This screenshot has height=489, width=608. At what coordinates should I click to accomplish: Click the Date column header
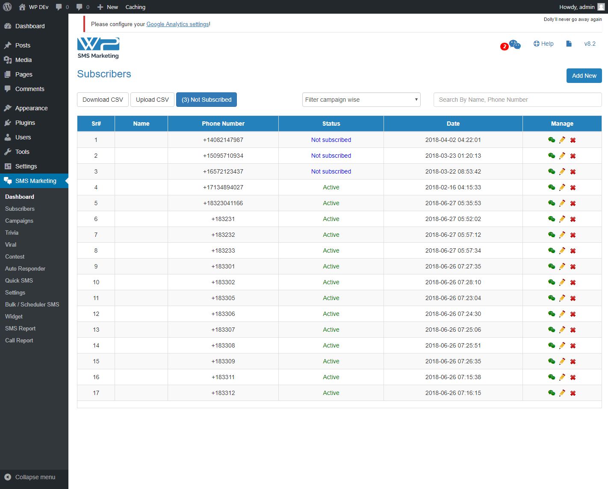[453, 124]
